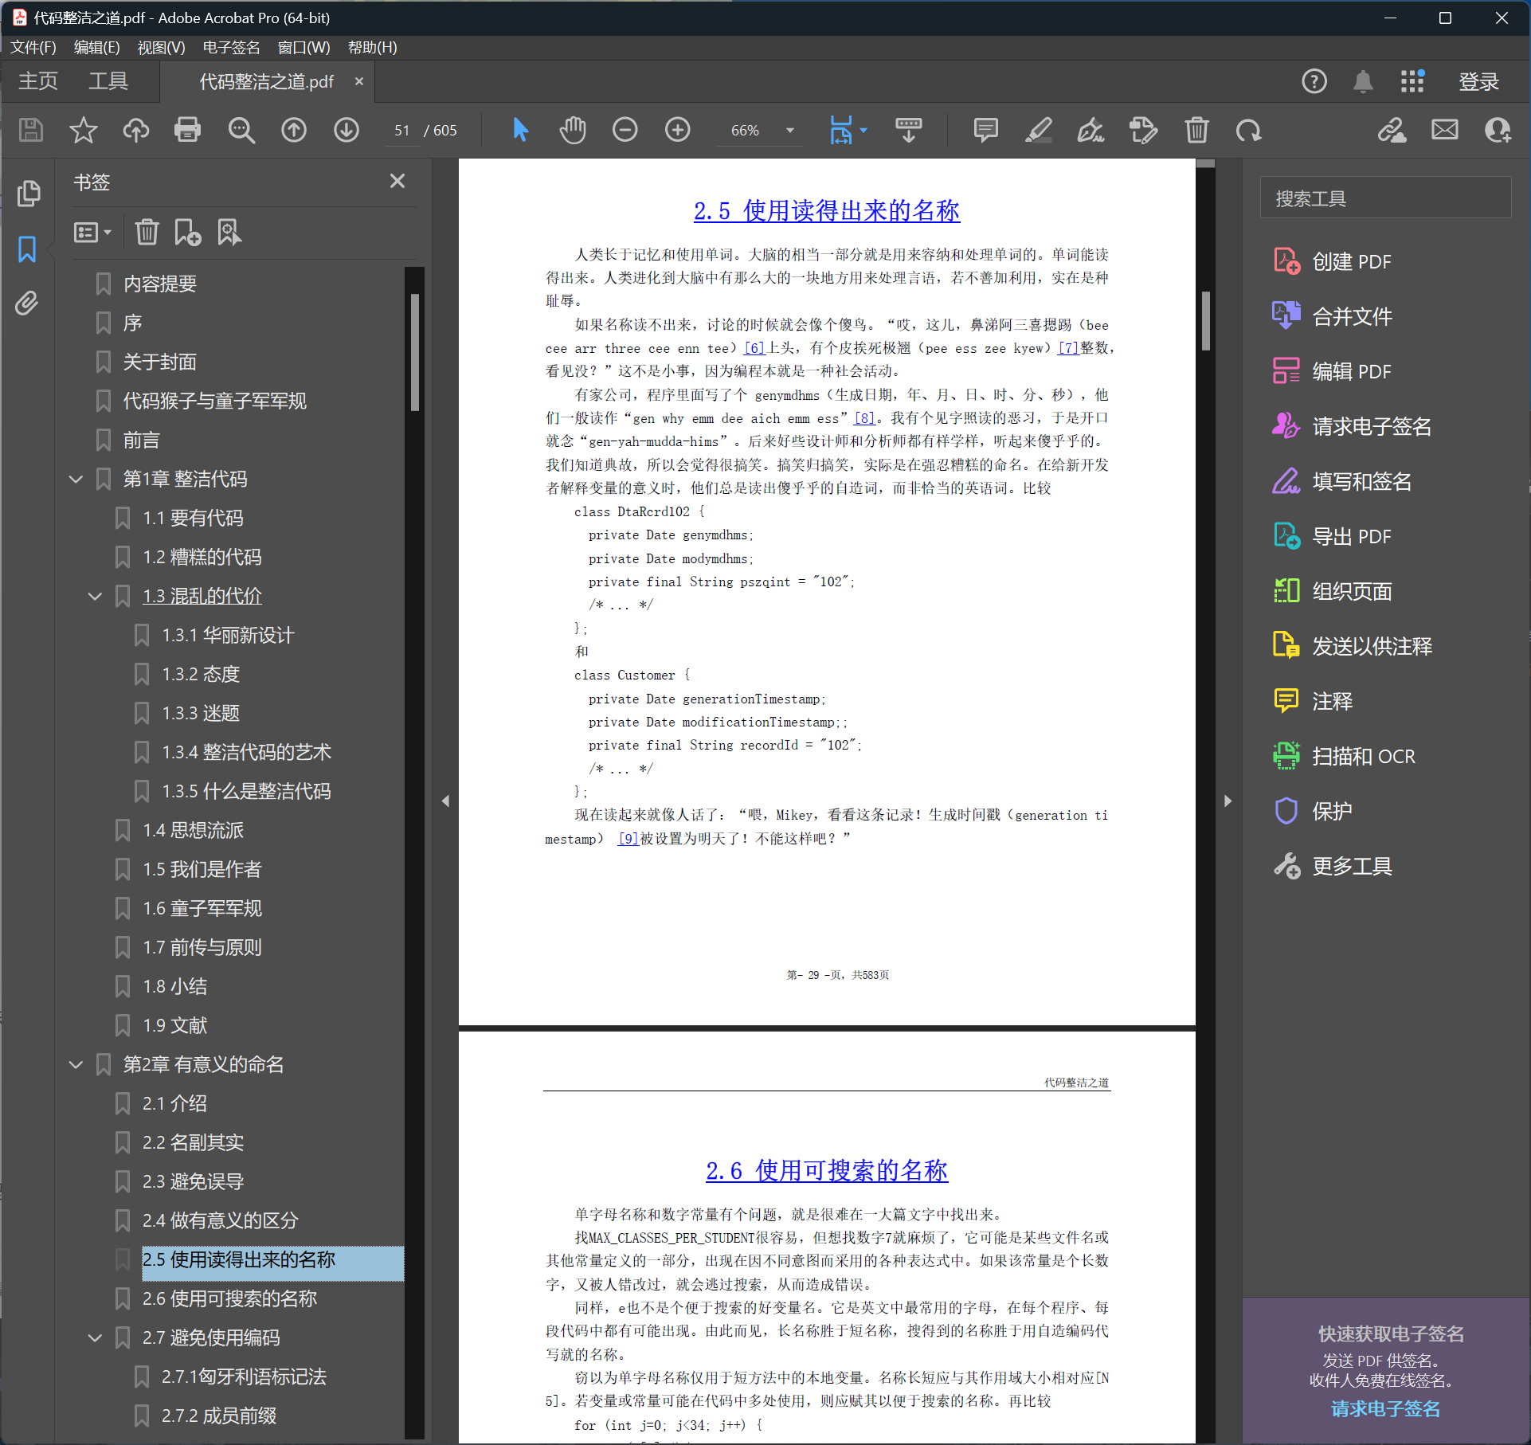
Task: Toggle the bookmarks panel sidebar button
Action: [27, 249]
